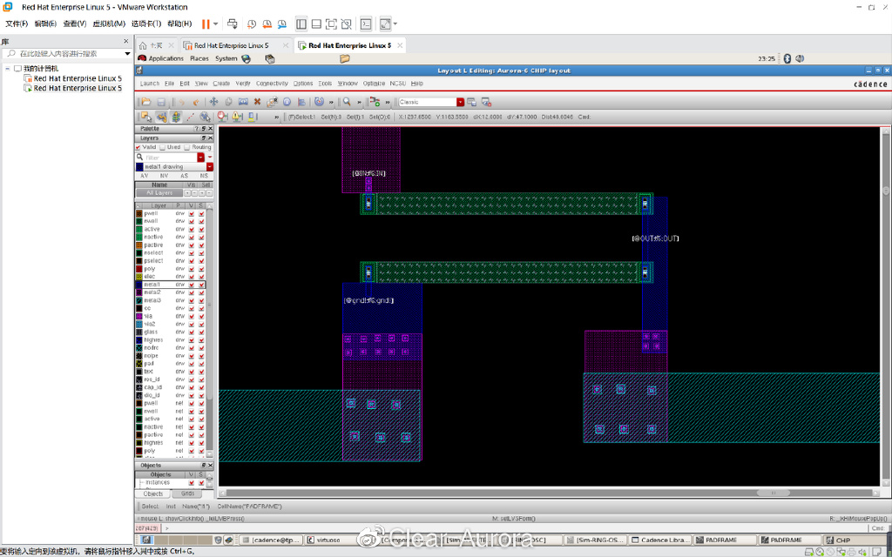Click the magnifier Zoom icon in toolbar
The height and width of the screenshot is (557, 892).
coord(347,102)
